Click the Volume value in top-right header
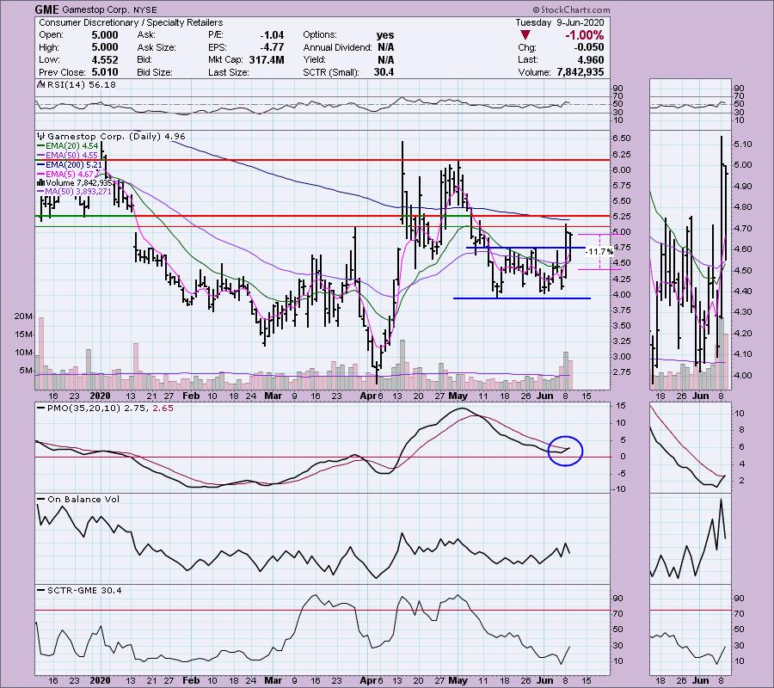Screen dimensions: 774x688 [580, 72]
